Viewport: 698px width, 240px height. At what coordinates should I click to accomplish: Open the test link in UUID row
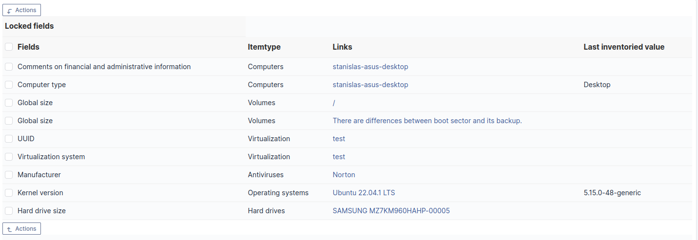[339, 139]
